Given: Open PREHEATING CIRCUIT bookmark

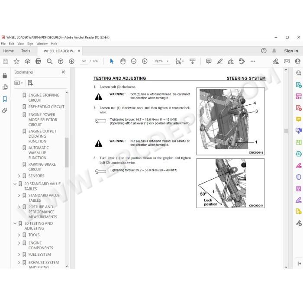Looking at the screenshot, I should [46, 106].
